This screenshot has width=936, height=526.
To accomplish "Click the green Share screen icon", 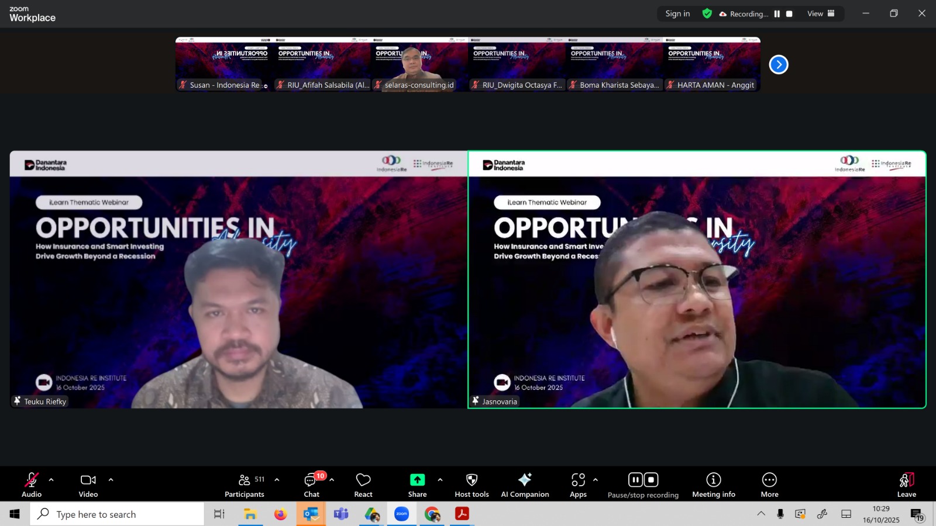I will pos(417,480).
